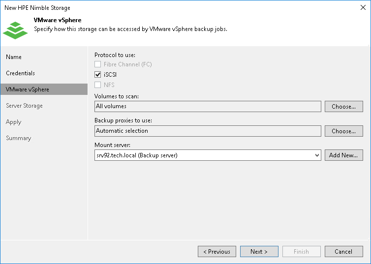
Task: Click the All volumes field
Action: pyautogui.click(x=207, y=106)
